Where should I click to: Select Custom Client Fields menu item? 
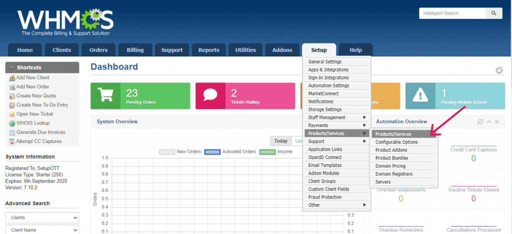point(336,189)
